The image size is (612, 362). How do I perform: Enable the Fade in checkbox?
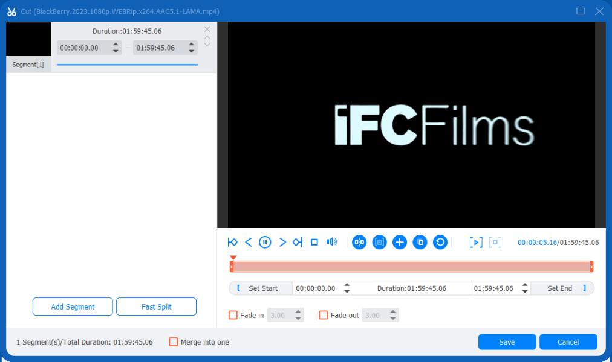[233, 315]
